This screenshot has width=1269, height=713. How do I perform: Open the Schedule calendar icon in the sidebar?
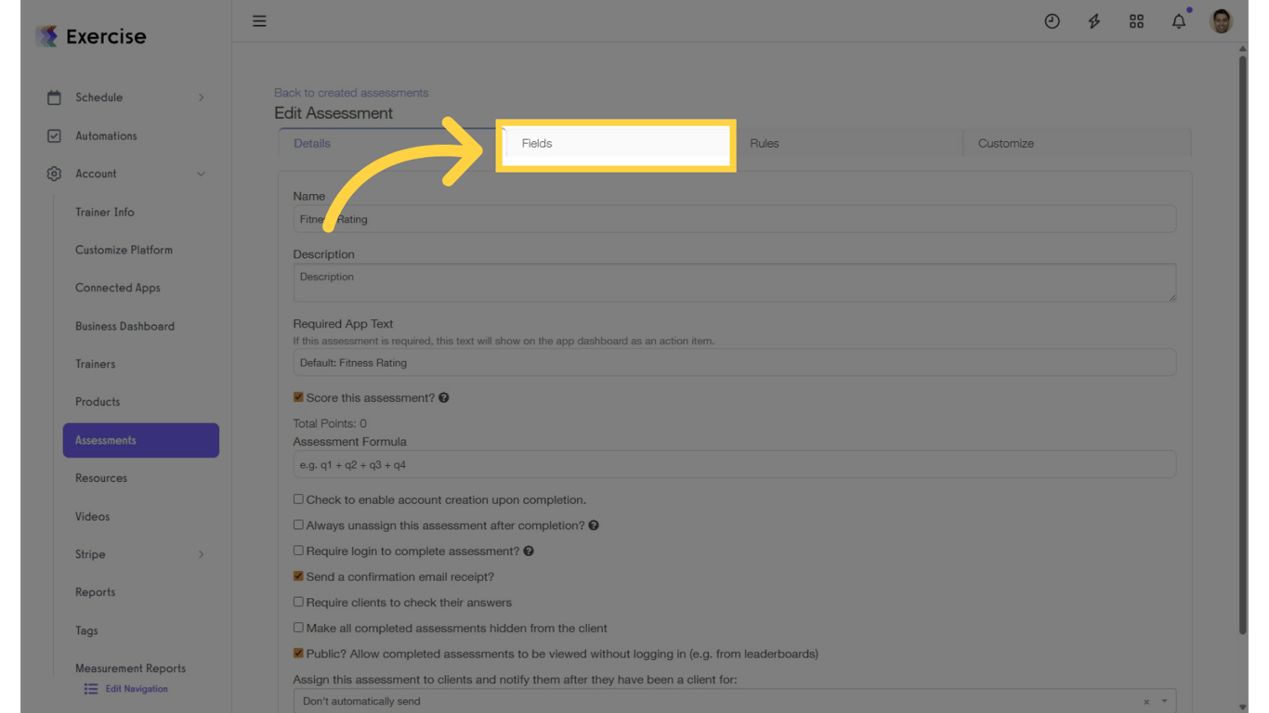click(55, 97)
